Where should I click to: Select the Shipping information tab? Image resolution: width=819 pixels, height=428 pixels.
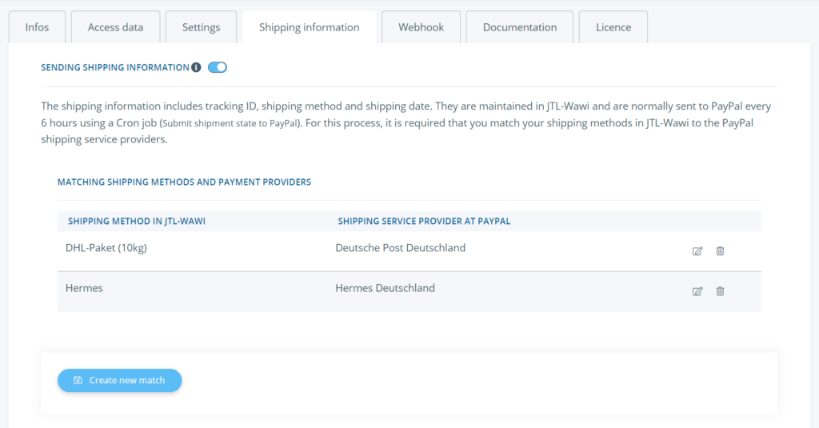pos(309,27)
